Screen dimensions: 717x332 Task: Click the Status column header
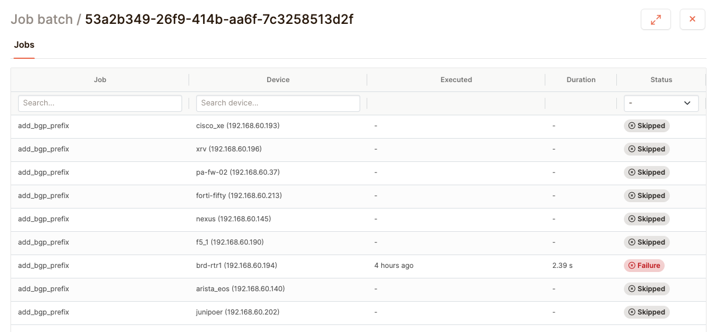pyautogui.click(x=661, y=80)
